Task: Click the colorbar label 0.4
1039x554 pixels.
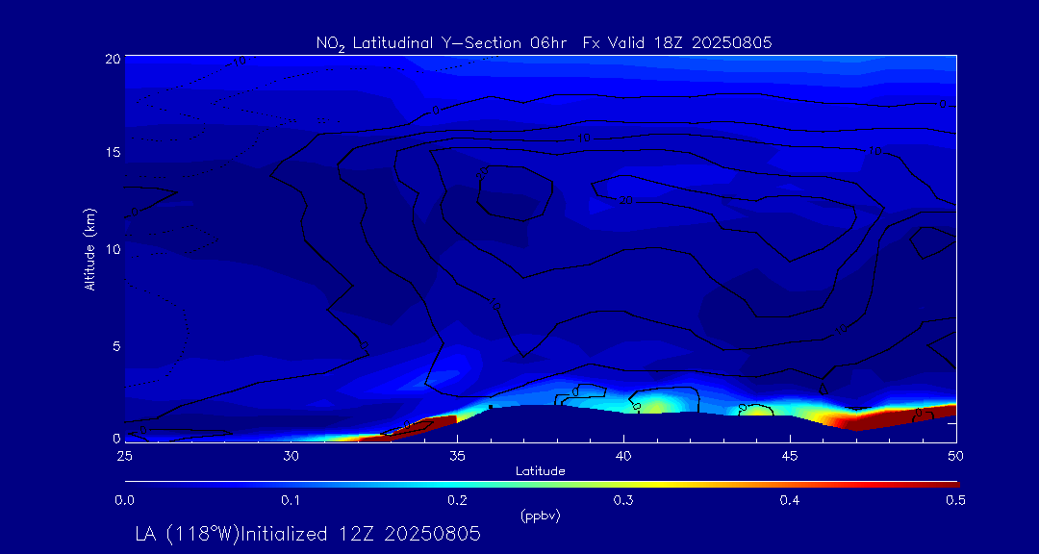Action: 789,500
